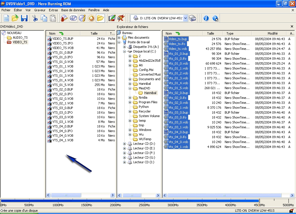Expand the Documents and folder node

point(130,79)
